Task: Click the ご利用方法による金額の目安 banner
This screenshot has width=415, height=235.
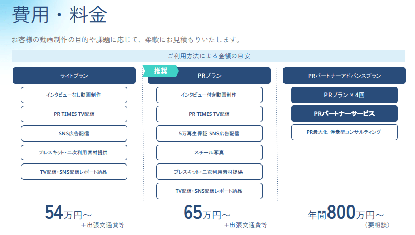Action: 208,56
